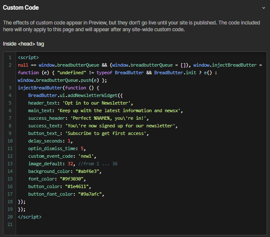Place cursor on the opening <script> tag
270x237 pixels.
coord(28,57)
